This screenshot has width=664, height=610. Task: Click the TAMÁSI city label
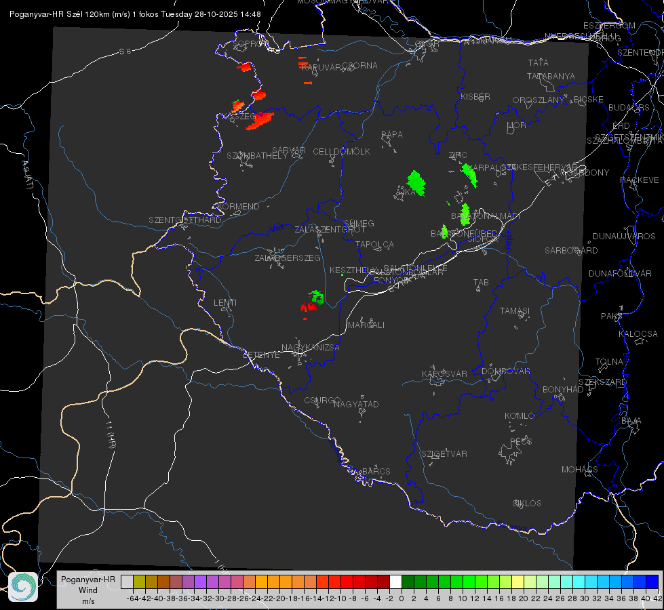515,310
